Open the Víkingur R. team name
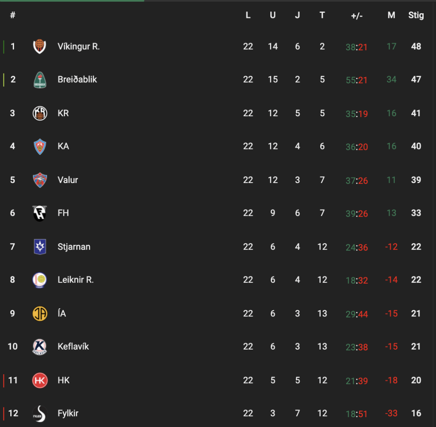 pyautogui.click(x=78, y=46)
